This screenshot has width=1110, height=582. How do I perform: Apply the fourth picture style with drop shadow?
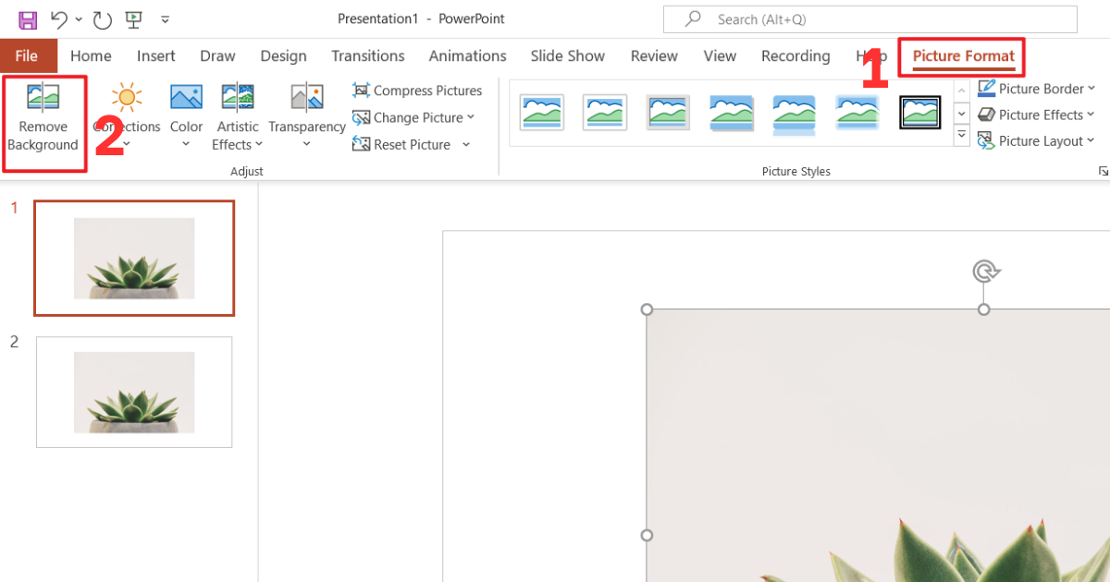pos(731,113)
